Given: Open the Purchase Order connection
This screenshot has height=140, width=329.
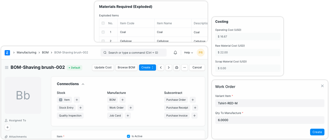Looking at the screenshot, I should point(176,100).
